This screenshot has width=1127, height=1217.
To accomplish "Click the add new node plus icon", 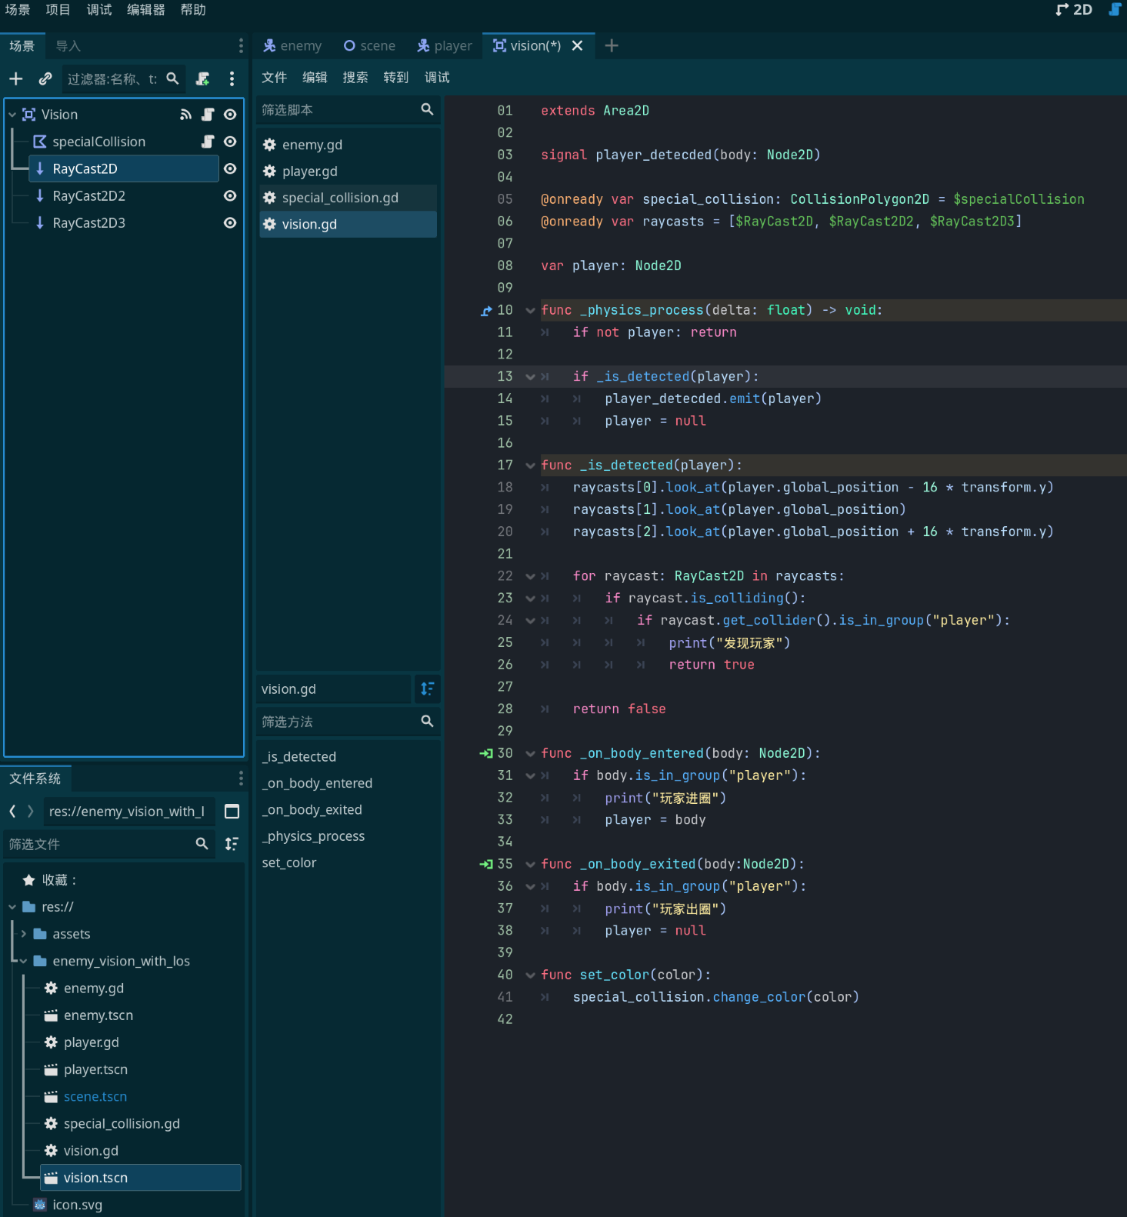I will [15, 78].
